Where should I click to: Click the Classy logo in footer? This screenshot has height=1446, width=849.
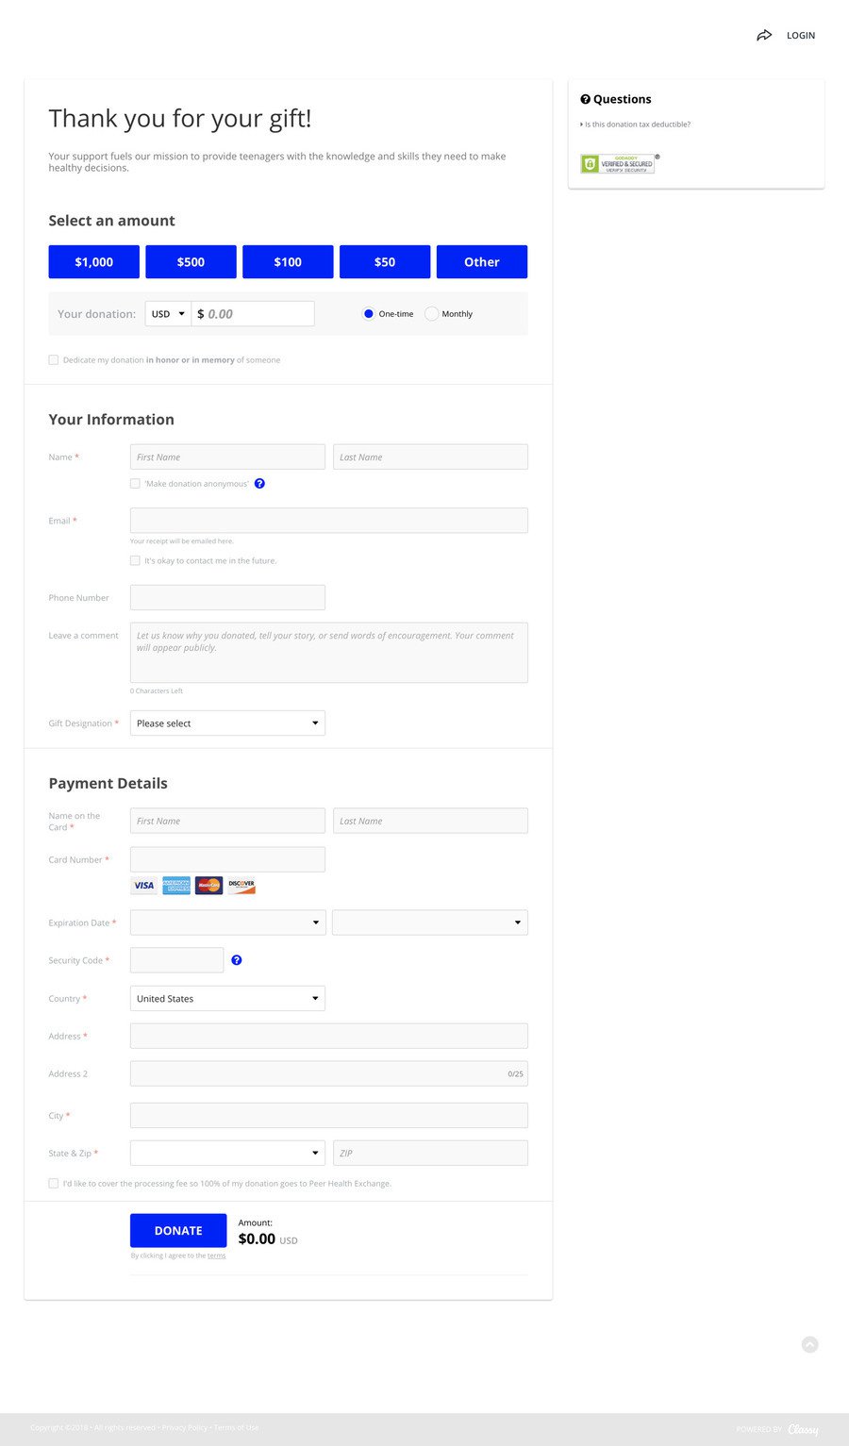(x=804, y=1429)
